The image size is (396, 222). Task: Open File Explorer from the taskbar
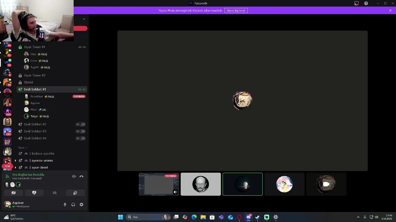click(x=203, y=217)
